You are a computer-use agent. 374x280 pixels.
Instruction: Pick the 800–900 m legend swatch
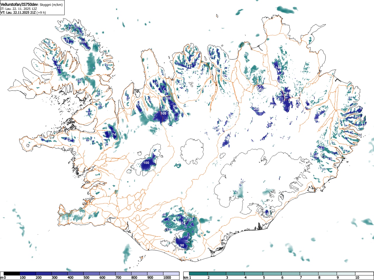(x=139, y=274)
